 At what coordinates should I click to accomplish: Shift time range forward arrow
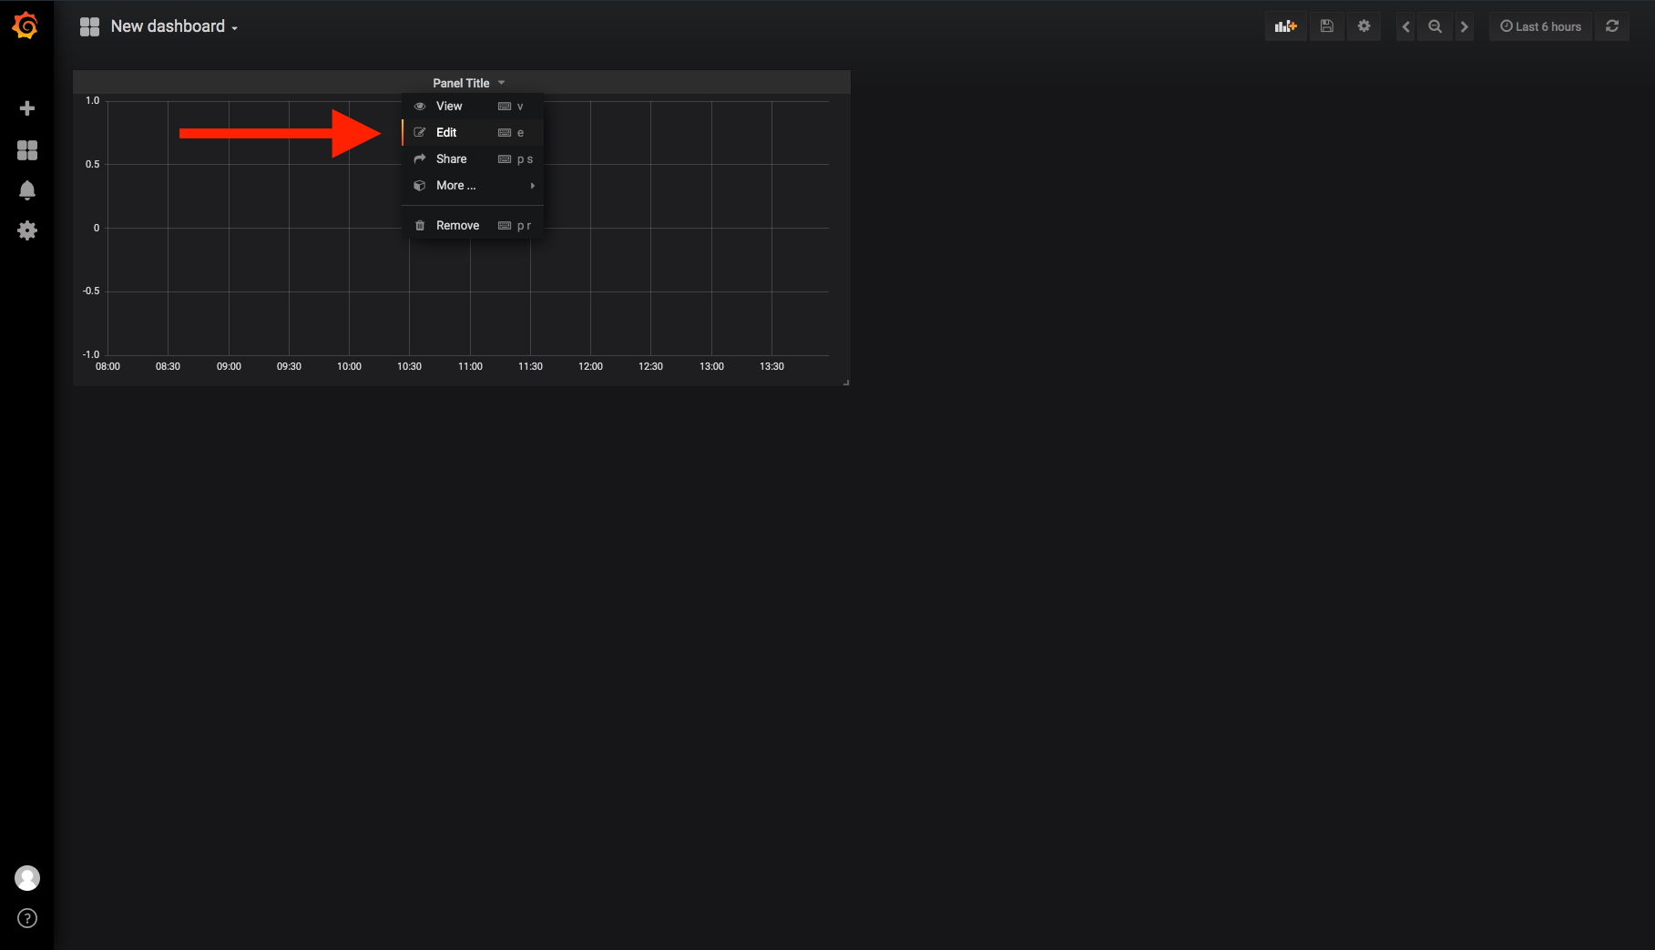(1464, 26)
